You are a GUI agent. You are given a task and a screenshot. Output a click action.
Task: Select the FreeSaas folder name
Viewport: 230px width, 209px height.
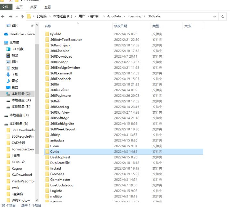57,174
